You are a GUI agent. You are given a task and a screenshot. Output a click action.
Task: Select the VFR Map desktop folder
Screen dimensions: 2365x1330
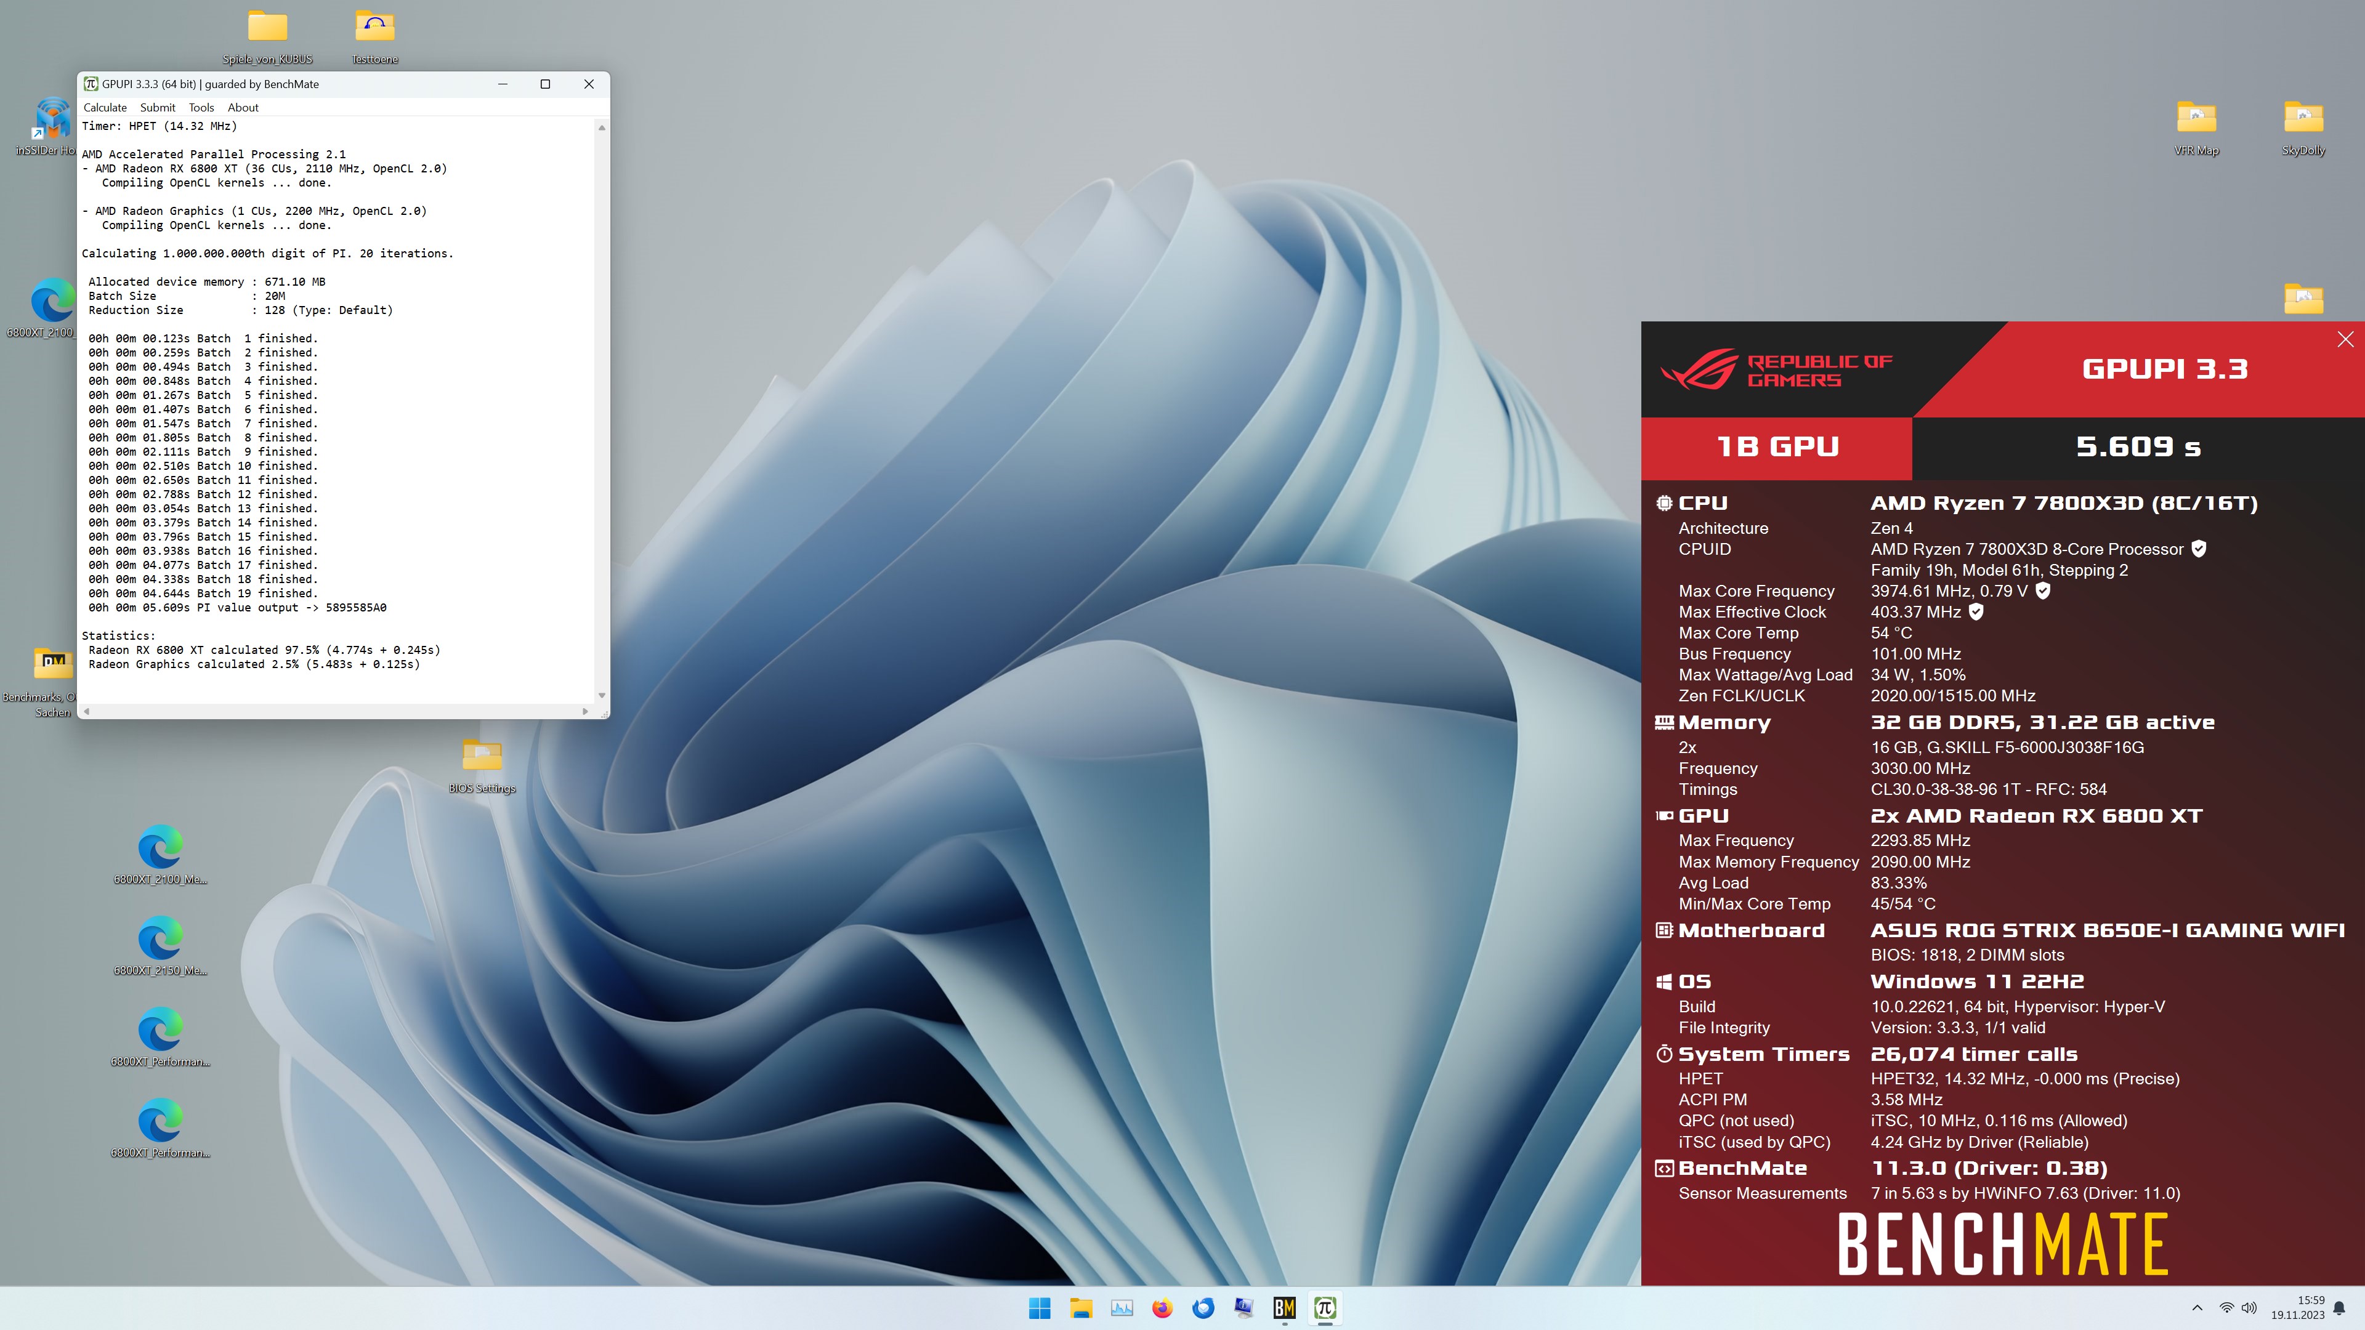click(x=2196, y=127)
